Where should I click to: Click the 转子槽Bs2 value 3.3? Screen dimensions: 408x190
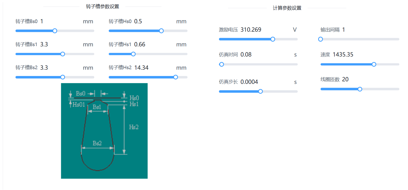(x=44, y=68)
